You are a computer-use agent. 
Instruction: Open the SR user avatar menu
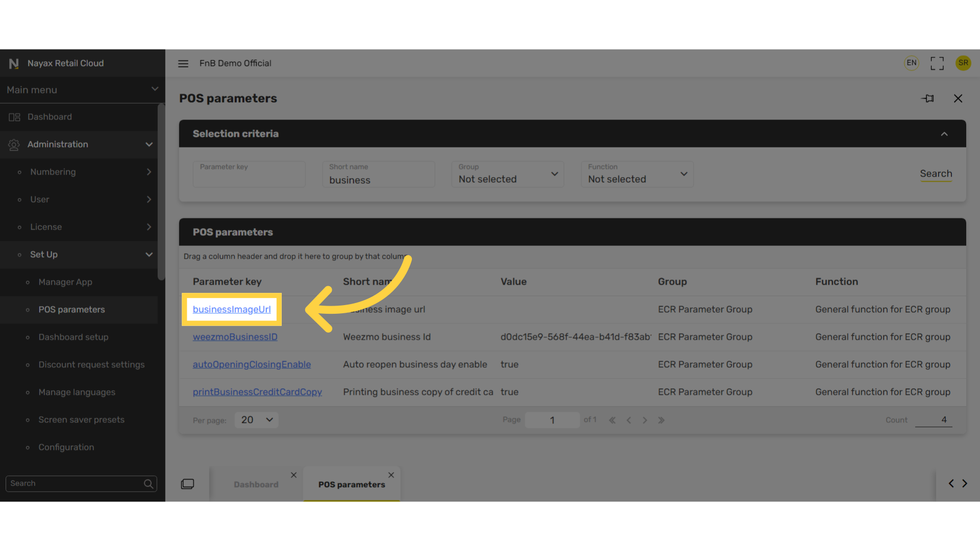tap(963, 63)
